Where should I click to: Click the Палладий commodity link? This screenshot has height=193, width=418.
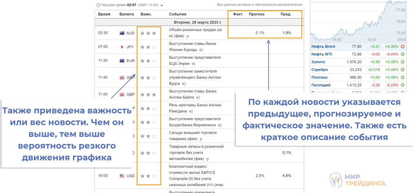[x=321, y=85]
